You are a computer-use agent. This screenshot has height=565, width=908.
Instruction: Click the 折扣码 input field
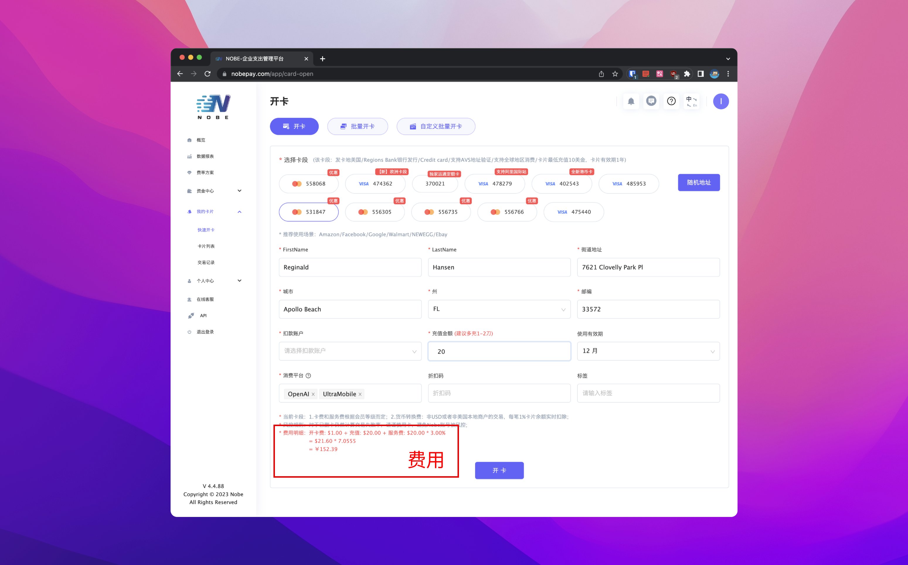click(499, 393)
